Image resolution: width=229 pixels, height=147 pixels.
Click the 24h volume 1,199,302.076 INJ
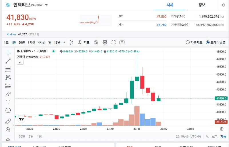pos(211,17)
